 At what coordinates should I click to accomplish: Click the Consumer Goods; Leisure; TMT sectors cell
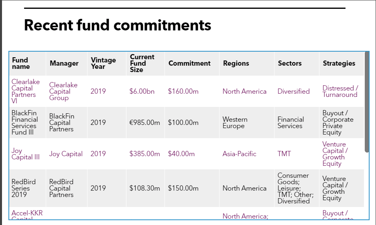coord(297,188)
